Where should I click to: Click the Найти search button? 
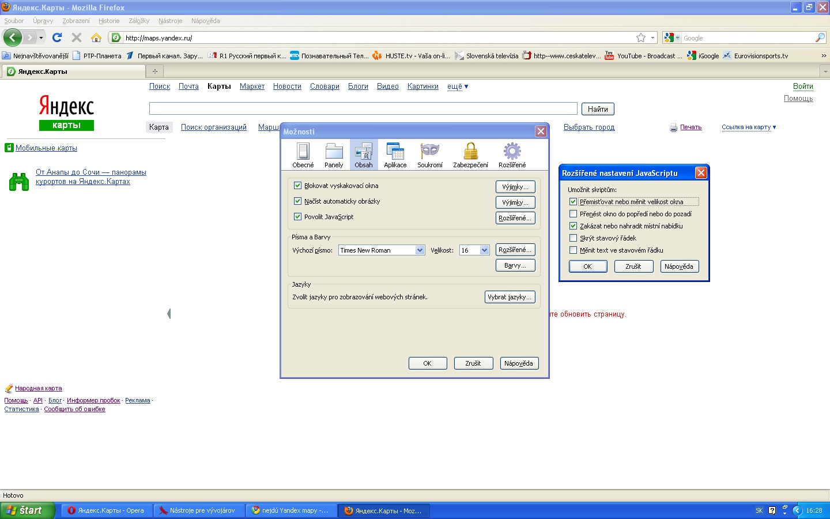click(x=598, y=109)
